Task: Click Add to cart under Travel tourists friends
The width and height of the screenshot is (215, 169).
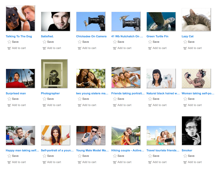Action: [x=159, y=162]
